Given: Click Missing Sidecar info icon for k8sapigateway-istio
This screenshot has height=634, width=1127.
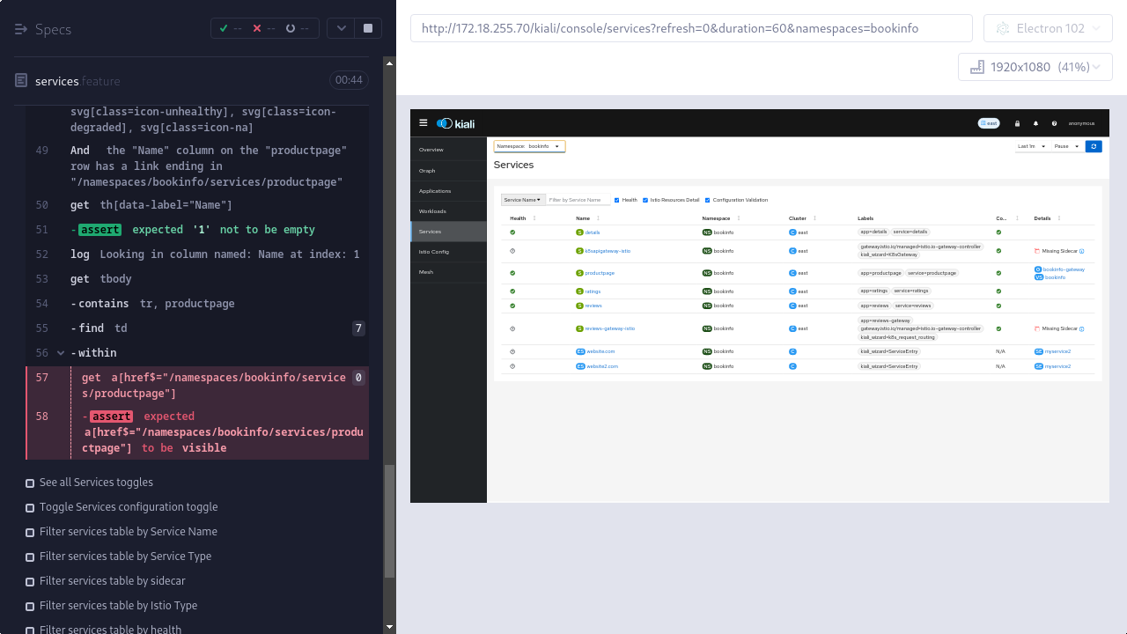Looking at the screenshot, I should click(1081, 252).
